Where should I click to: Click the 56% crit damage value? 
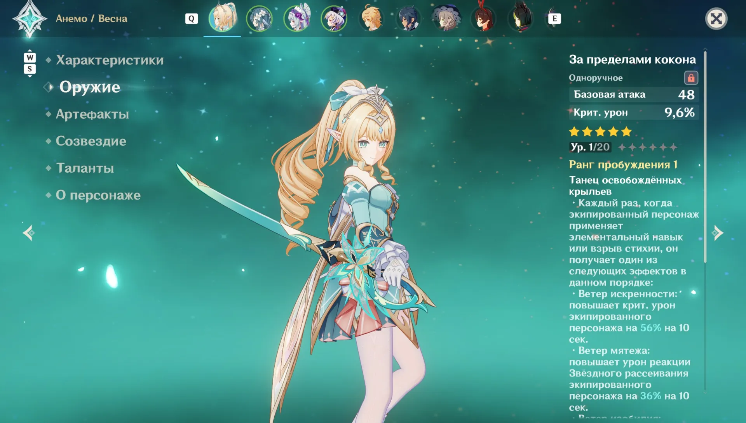tap(650, 328)
